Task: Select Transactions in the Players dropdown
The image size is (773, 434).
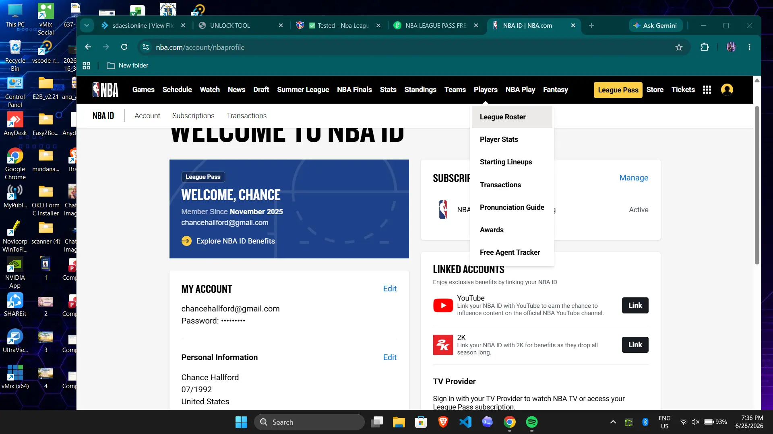Action: (512, 185)
